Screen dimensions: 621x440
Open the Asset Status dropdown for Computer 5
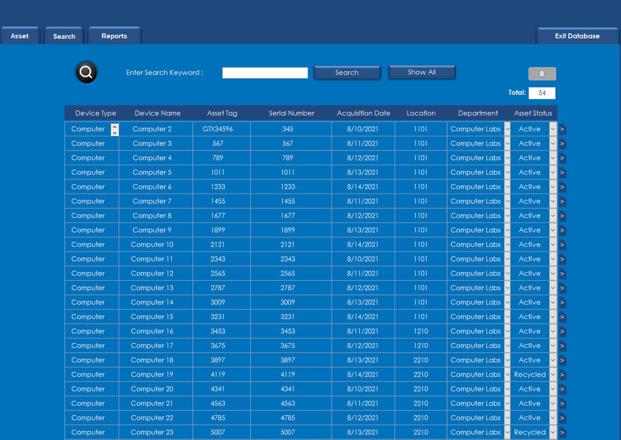pyautogui.click(x=553, y=172)
